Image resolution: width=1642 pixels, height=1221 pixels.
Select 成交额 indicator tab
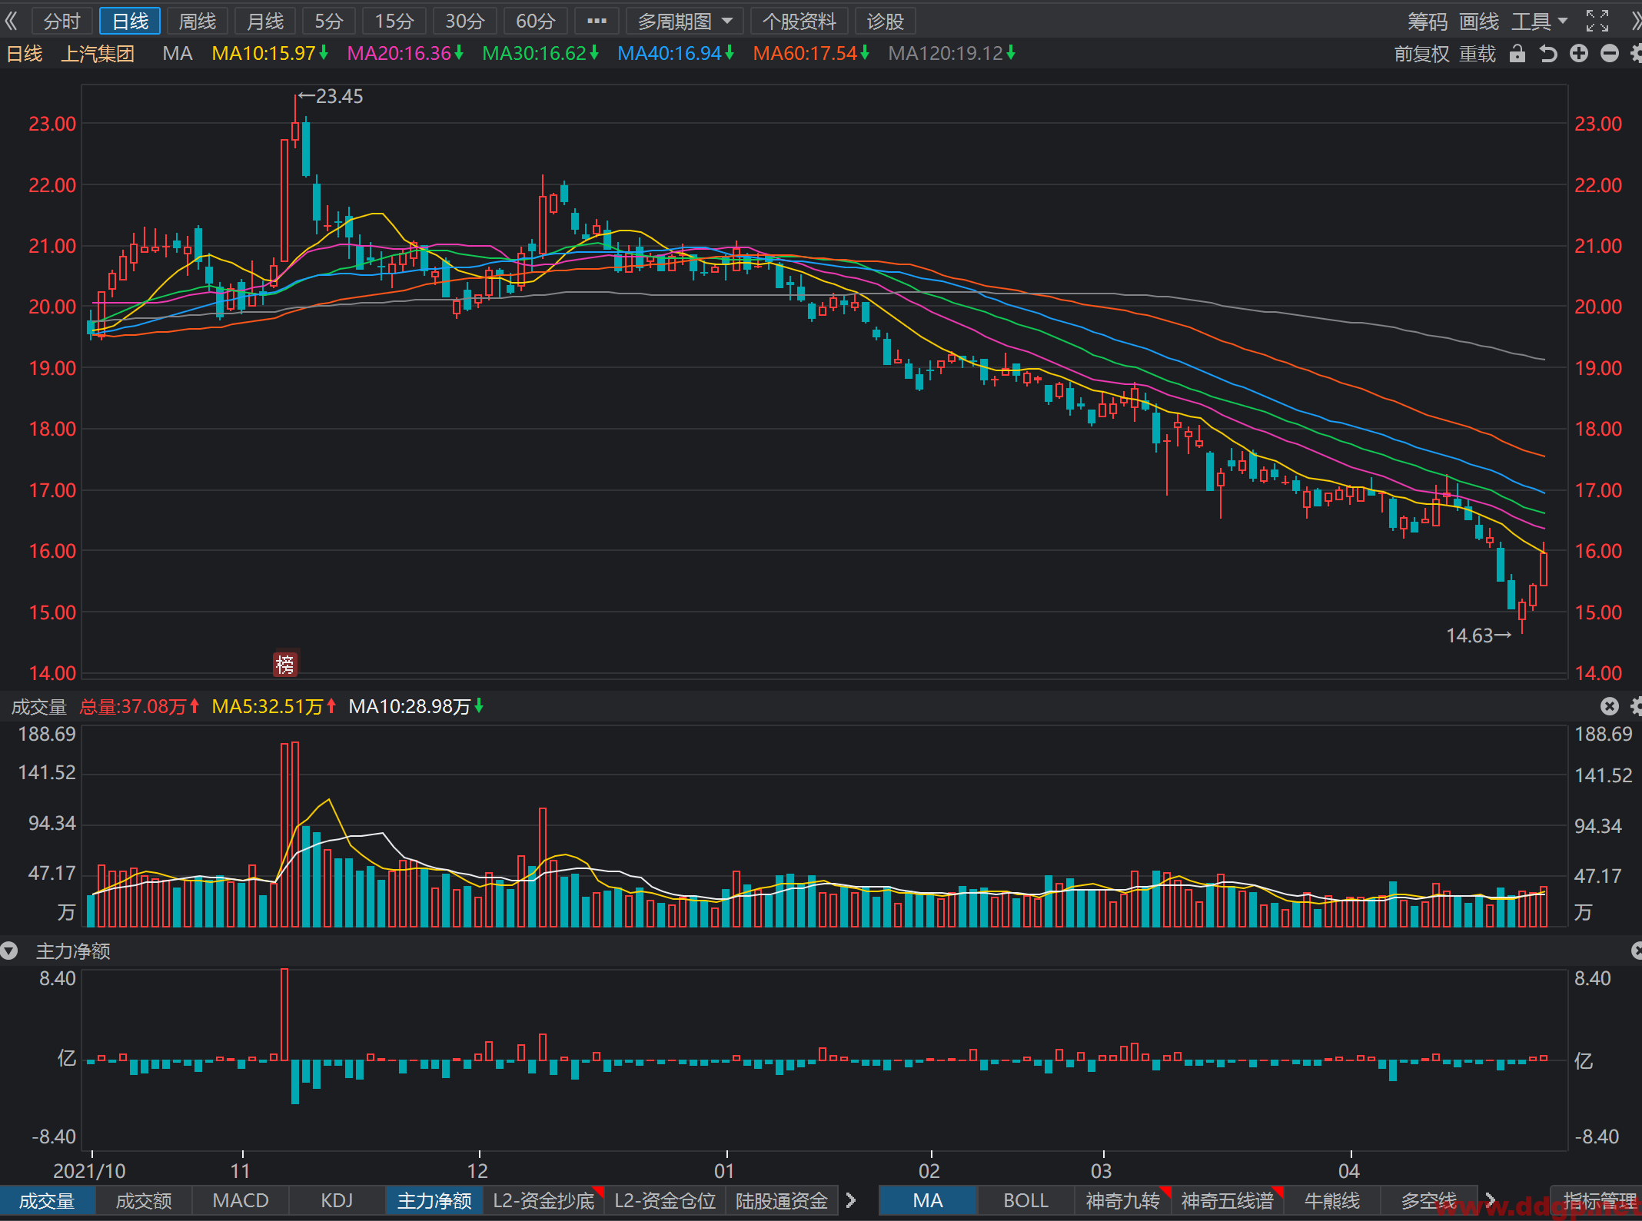pyautogui.click(x=144, y=1200)
